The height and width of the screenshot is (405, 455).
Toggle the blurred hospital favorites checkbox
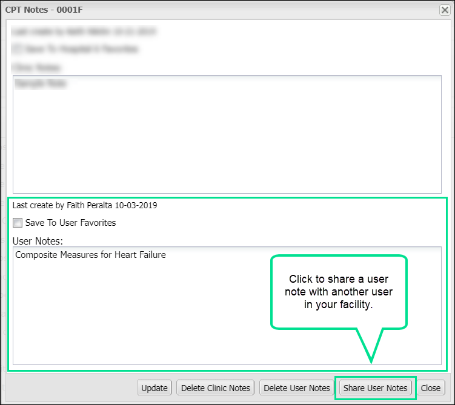click(x=18, y=49)
